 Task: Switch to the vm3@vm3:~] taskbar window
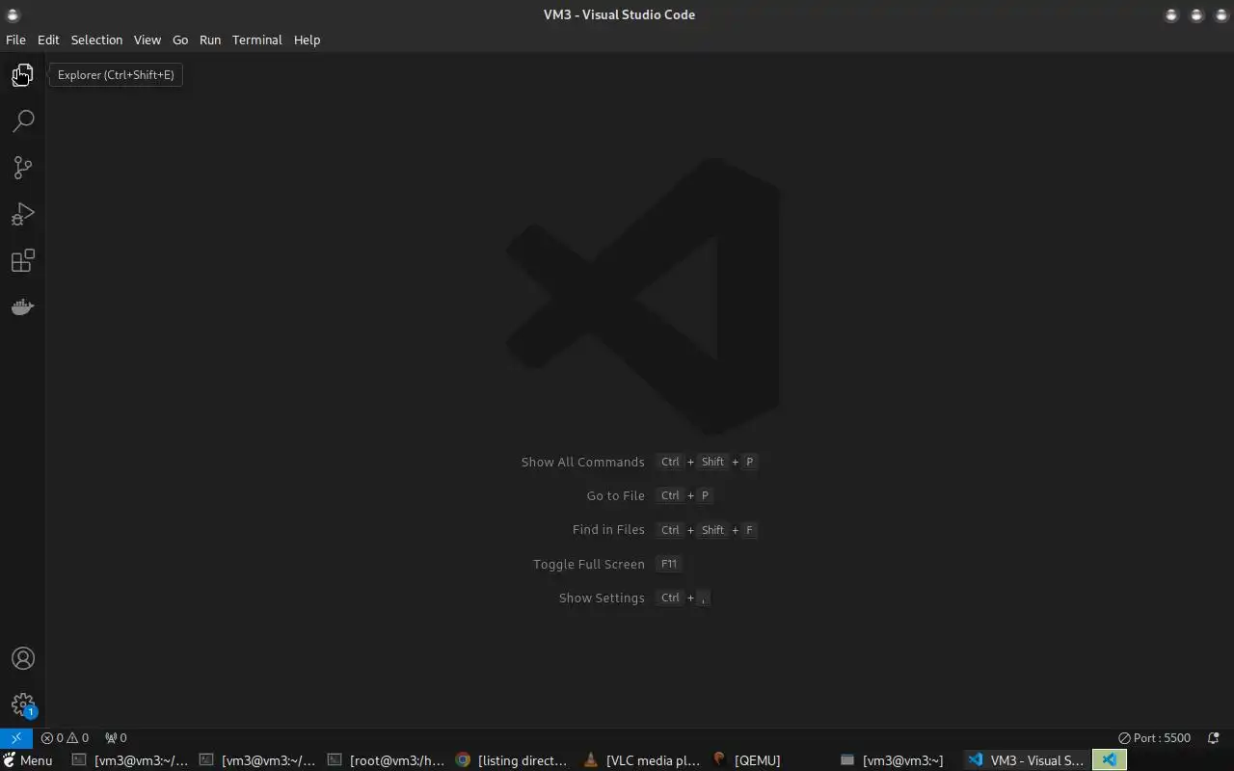892,760
